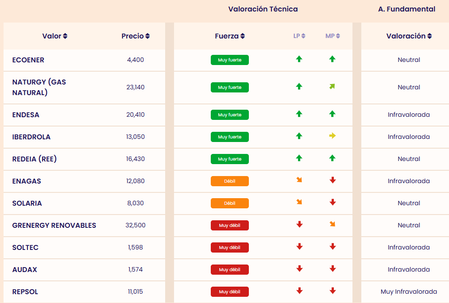Sort by Valoración column header
449x303 pixels.
tap(409, 36)
